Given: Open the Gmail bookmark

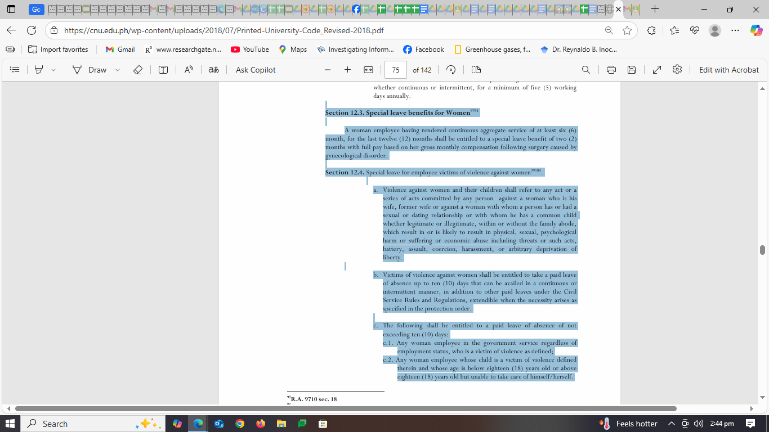Looking at the screenshot, I should pos(120,49).
